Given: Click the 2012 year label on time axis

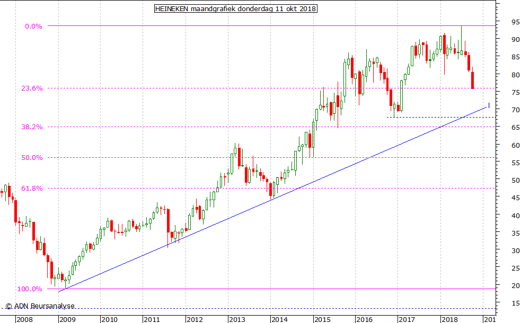Looking at the screenshot, I should point(195,319).
